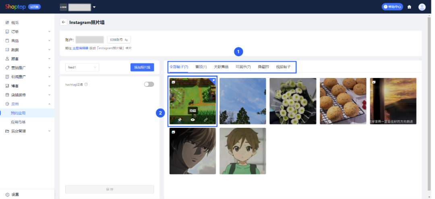Click the 商品 product icon in sidebar

click(7, 41)
